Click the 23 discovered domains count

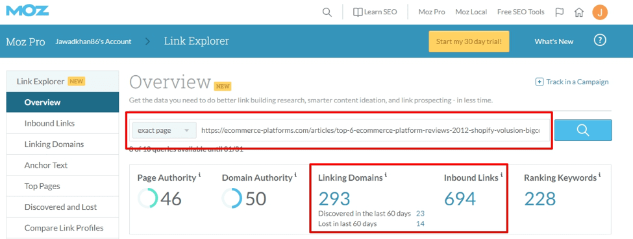tap(420, 214)
